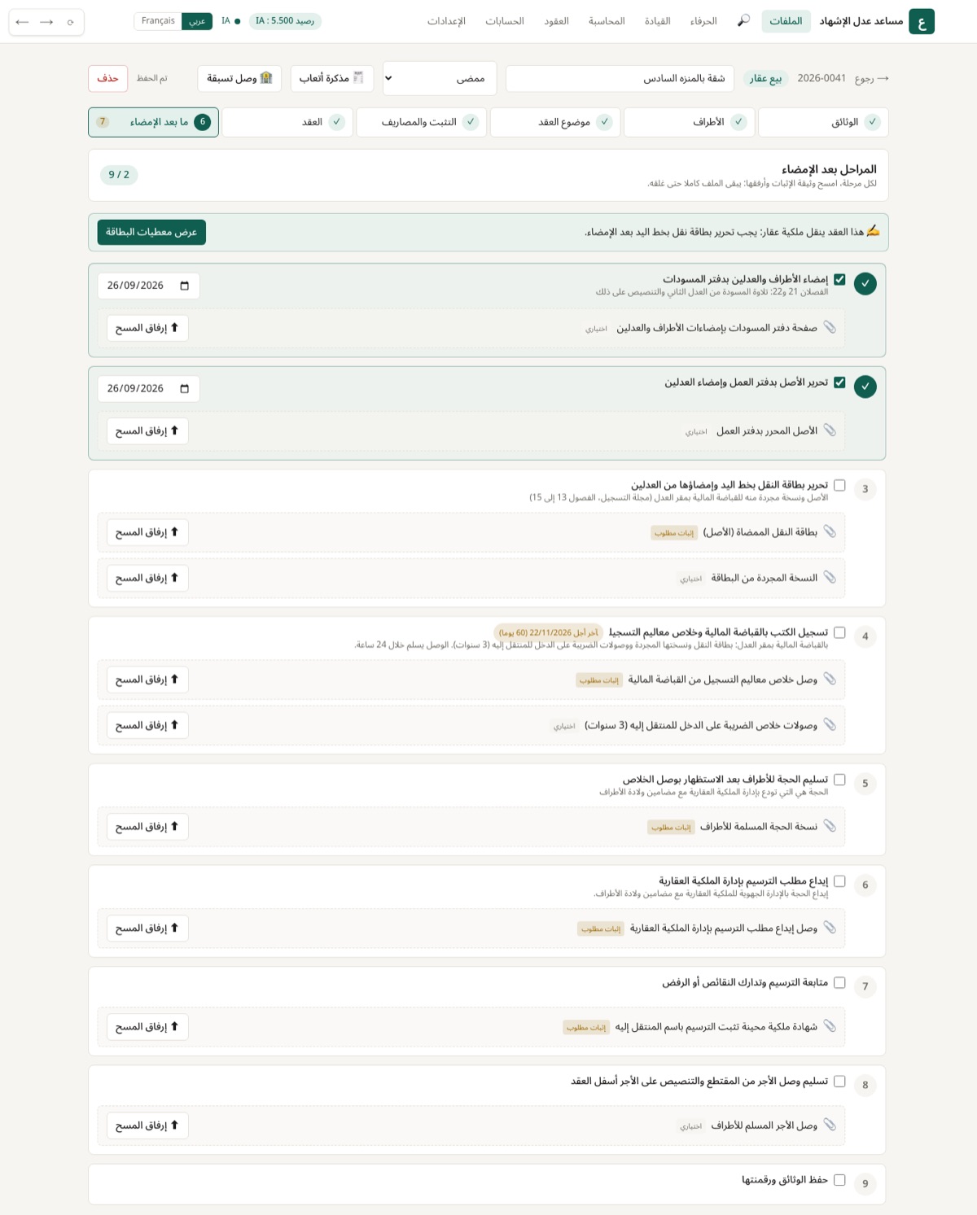Screen dimensions: 977x1215
Task: Click paperclip beside بطاقة النقل الممضاة
Action: [x=830, y=531]
